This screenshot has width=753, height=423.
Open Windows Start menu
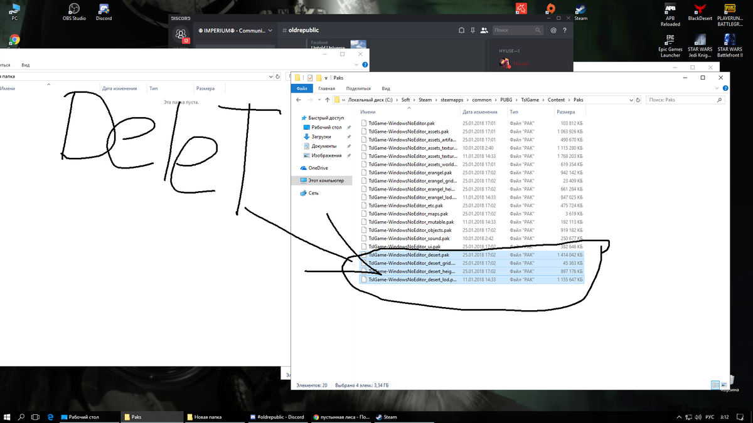(x=6, y=417)
